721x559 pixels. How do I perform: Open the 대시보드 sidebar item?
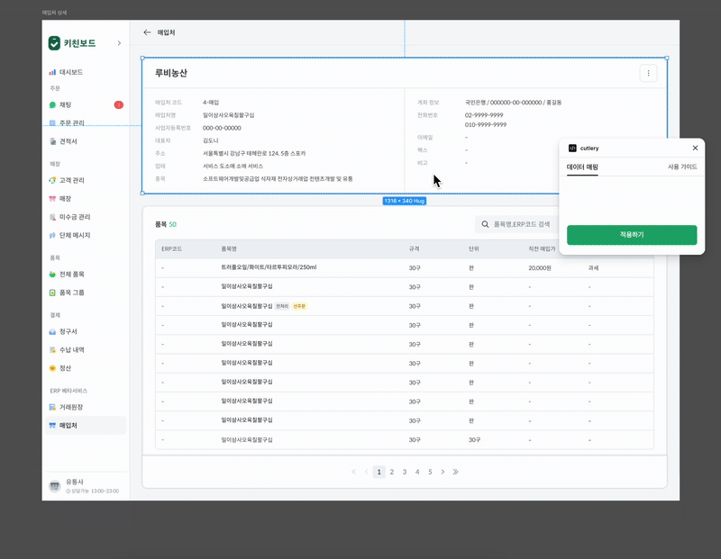pos(66,72)
